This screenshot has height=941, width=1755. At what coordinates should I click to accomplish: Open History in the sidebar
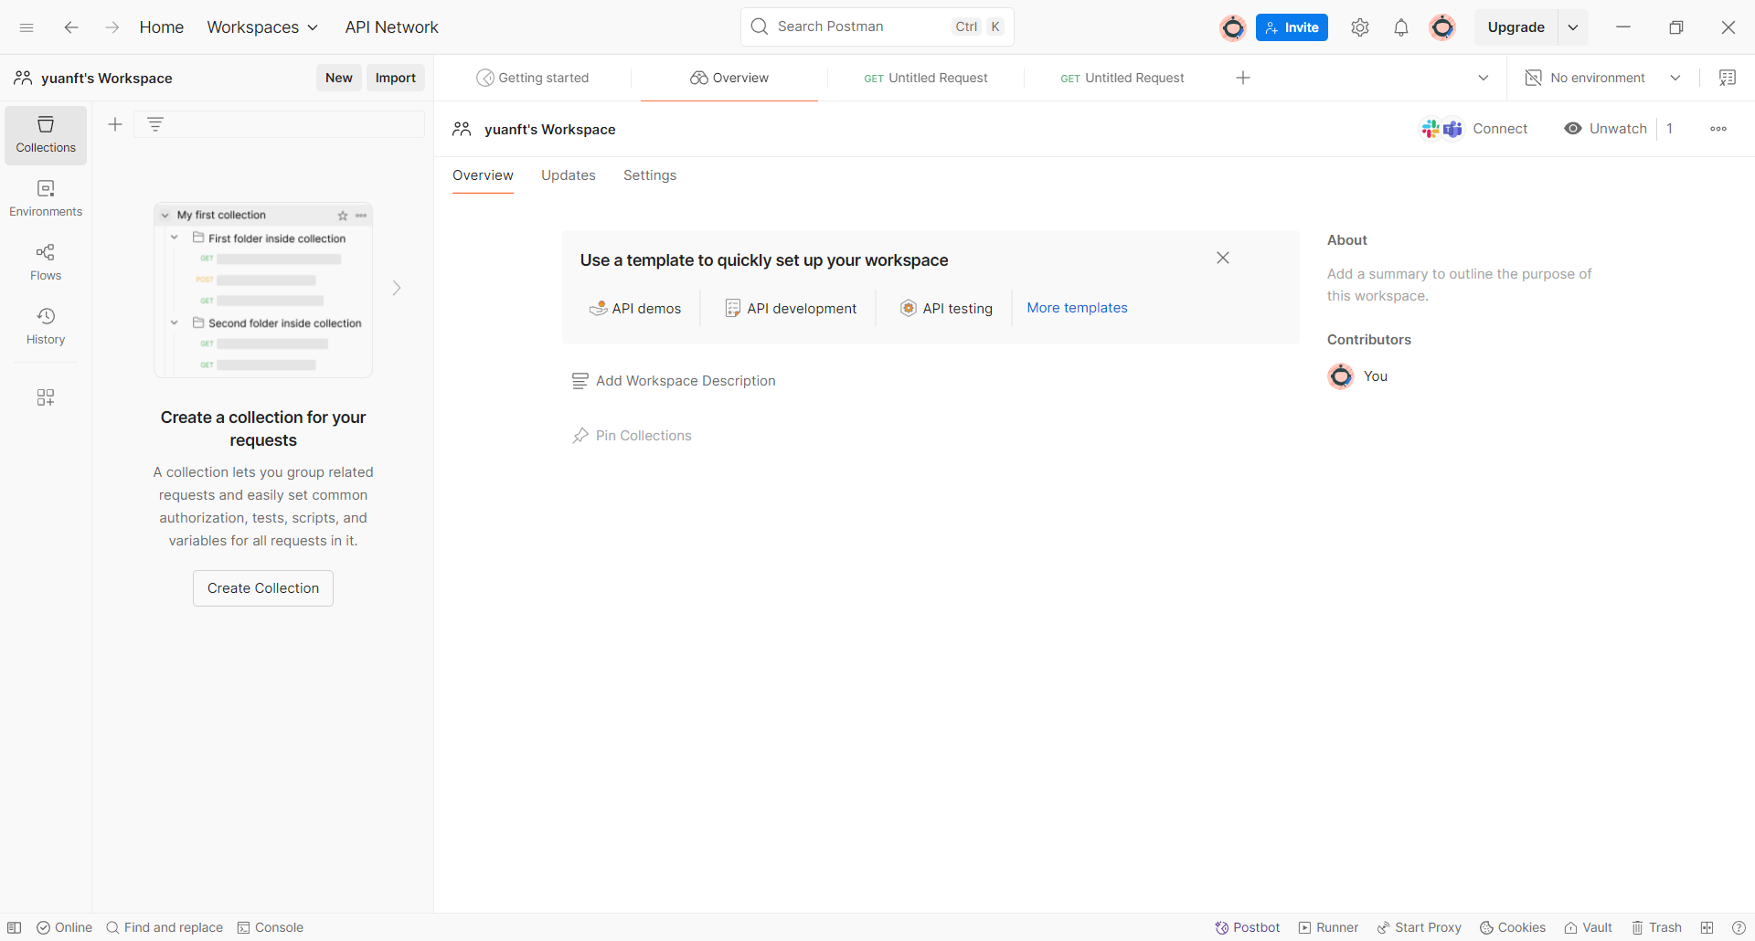coord(46,327)
